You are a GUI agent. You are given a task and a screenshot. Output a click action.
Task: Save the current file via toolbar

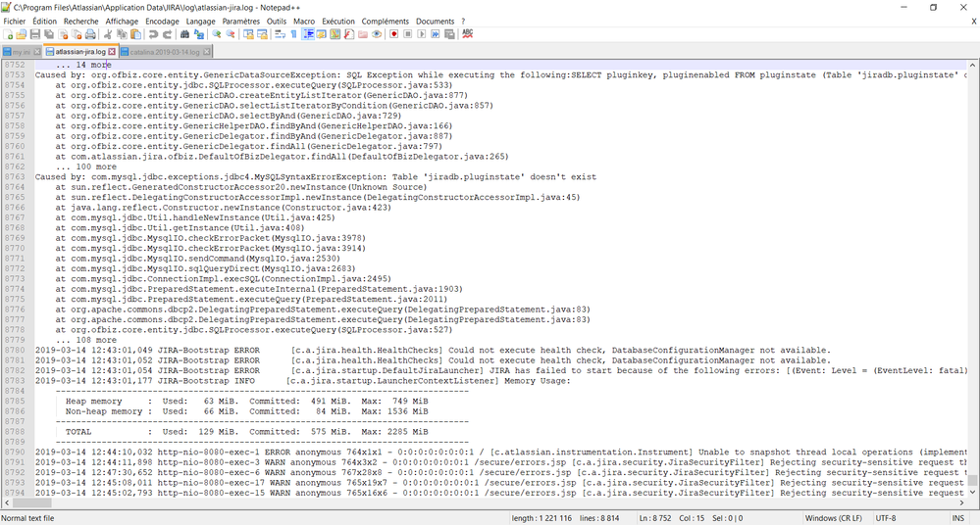[x=35, y=33]
